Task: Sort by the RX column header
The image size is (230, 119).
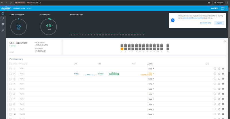Action: pos(75,64)
